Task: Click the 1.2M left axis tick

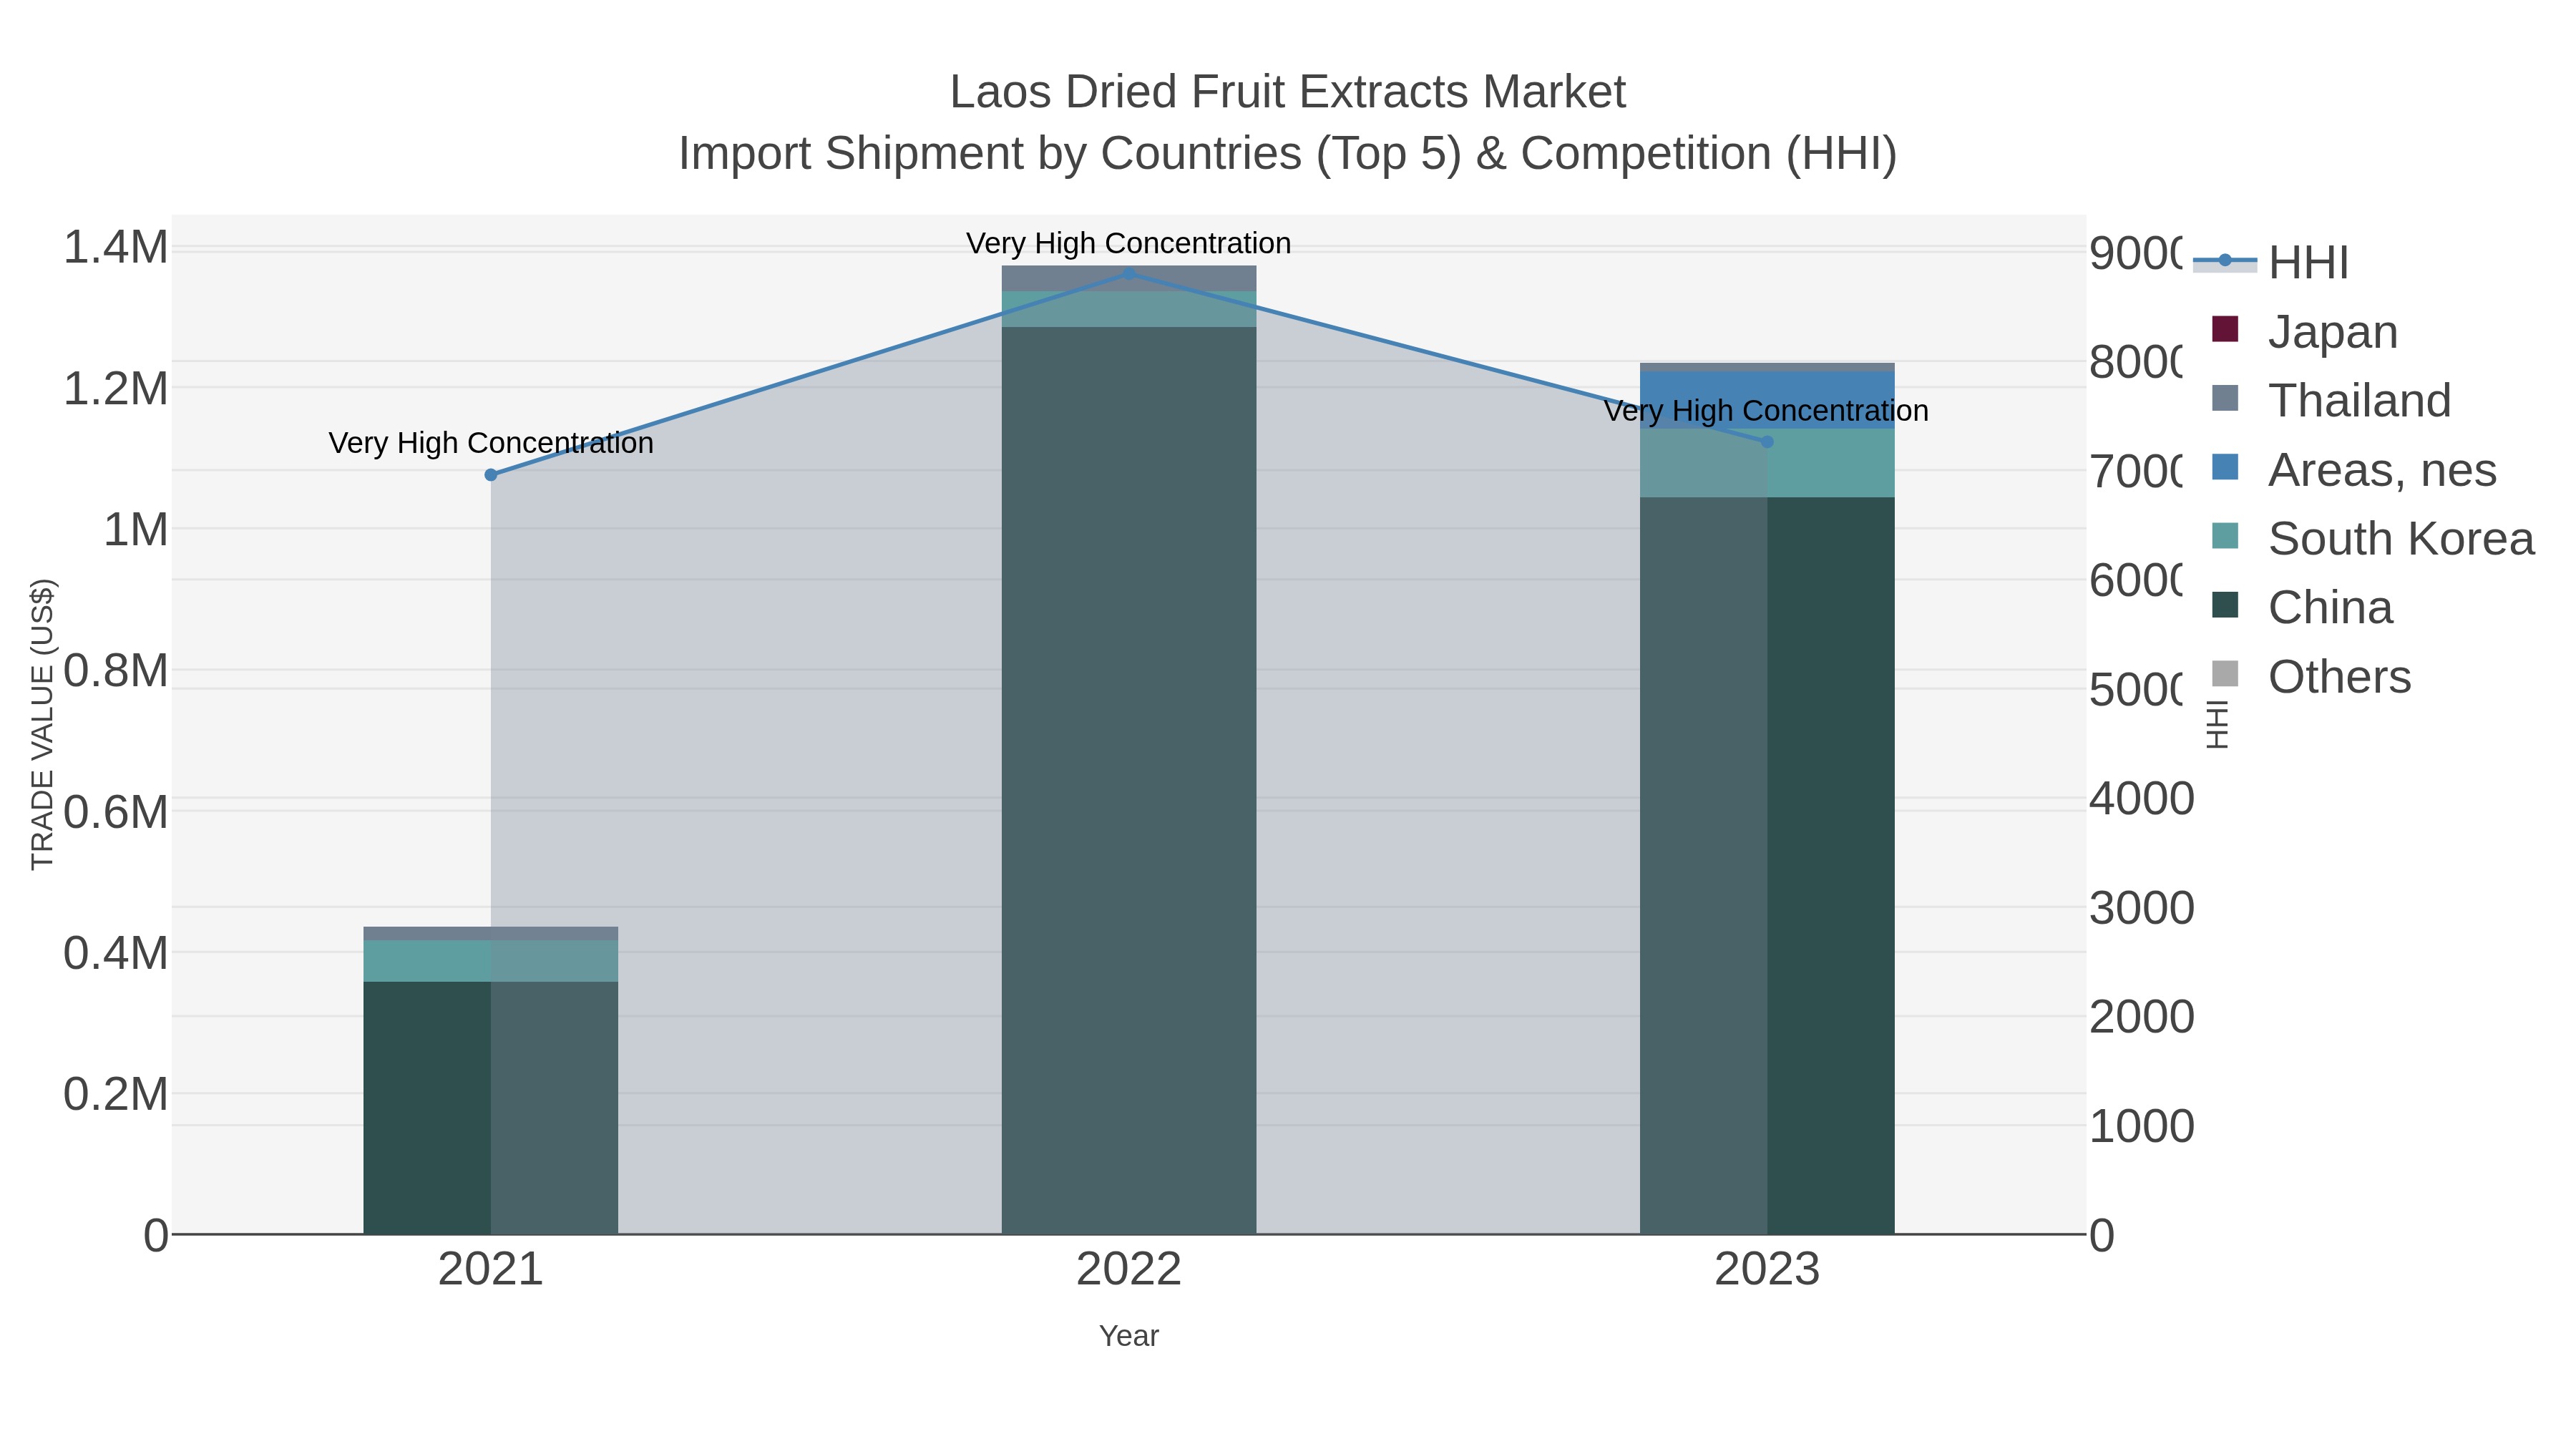Action: point(116,388)
